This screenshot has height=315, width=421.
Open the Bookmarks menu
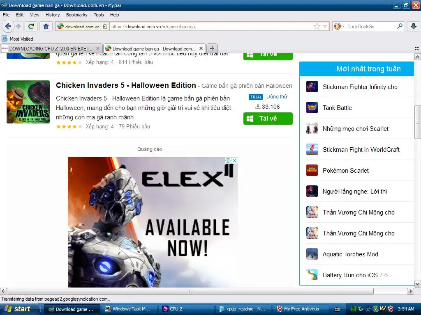point(77,15)
